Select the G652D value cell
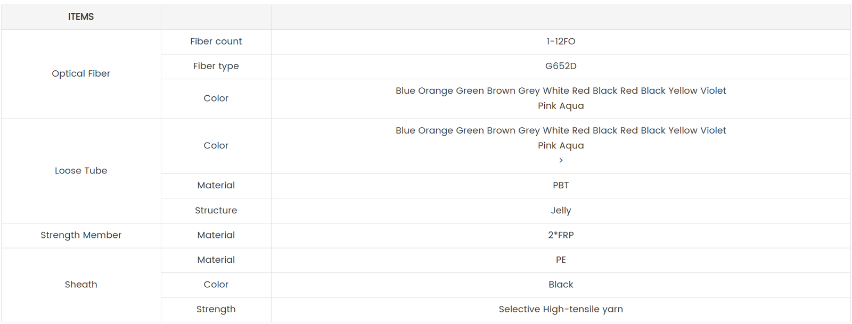 (561, 66)
